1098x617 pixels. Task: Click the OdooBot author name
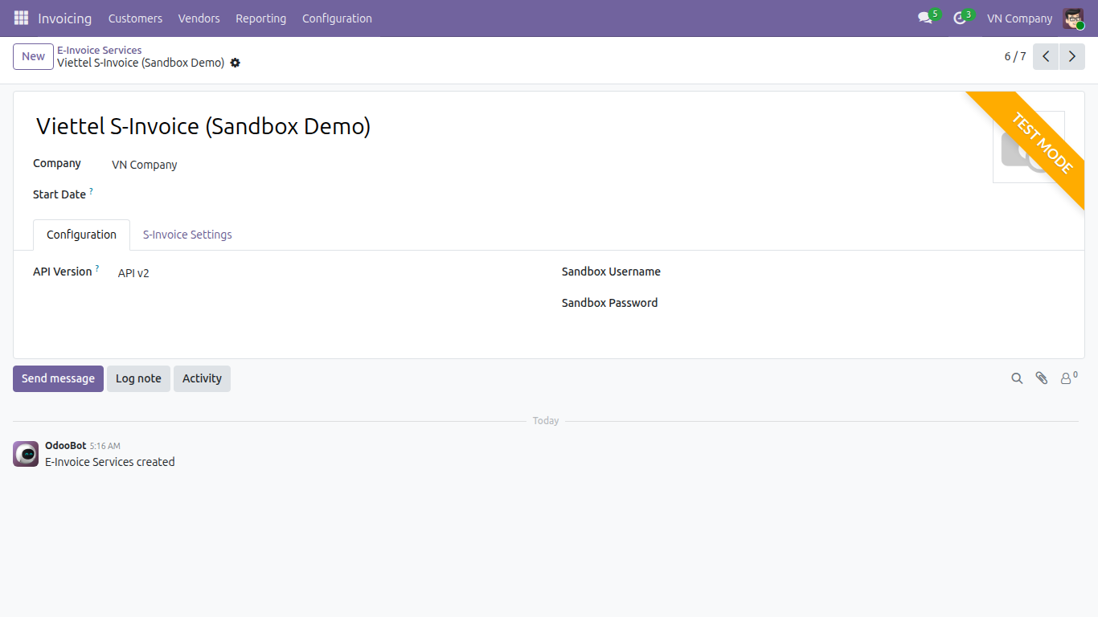coord(65,445)
